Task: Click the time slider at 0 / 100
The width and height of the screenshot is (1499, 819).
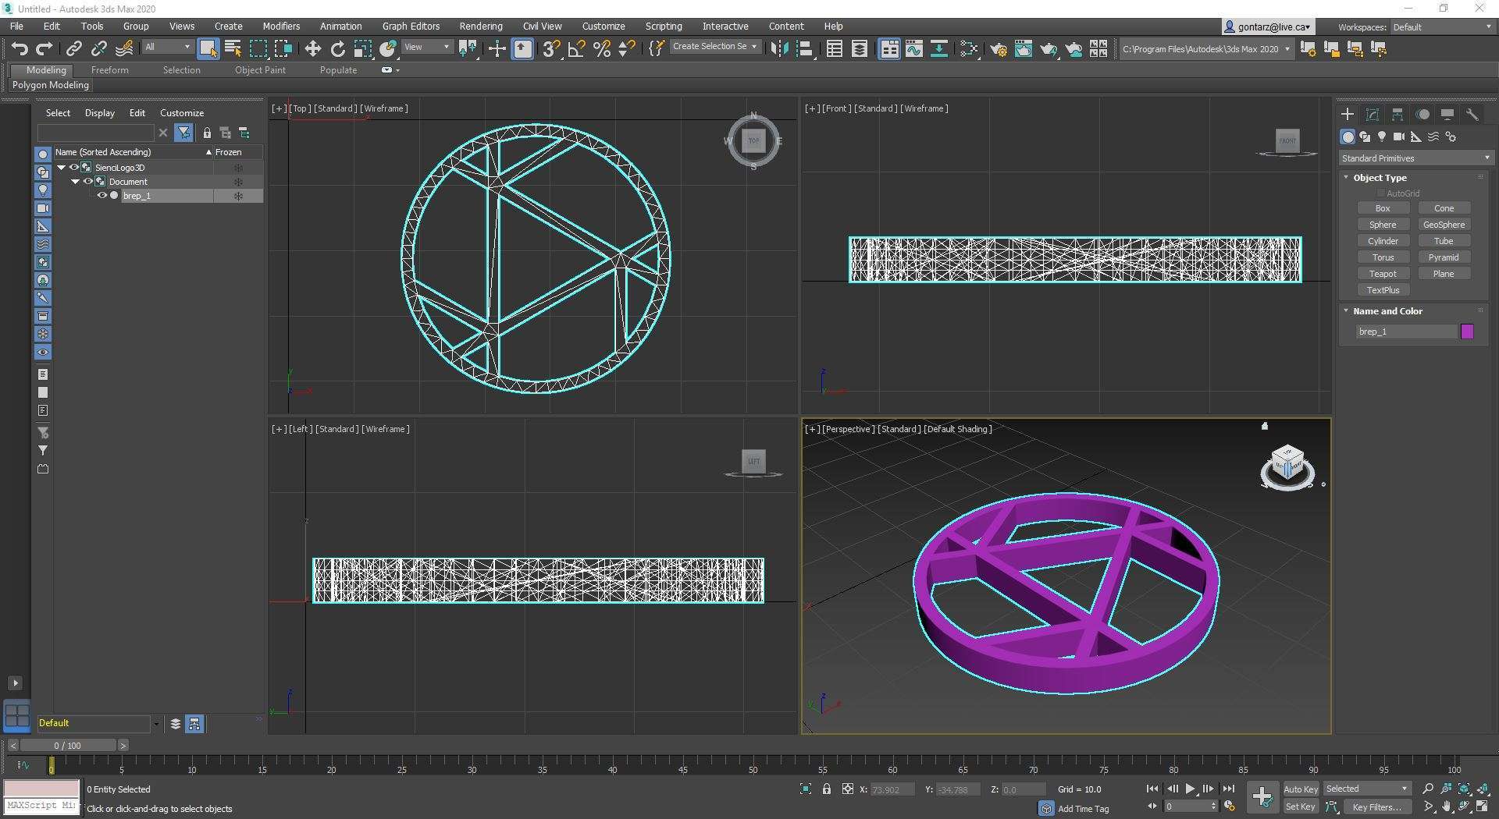Action: [x=68, y=746]
